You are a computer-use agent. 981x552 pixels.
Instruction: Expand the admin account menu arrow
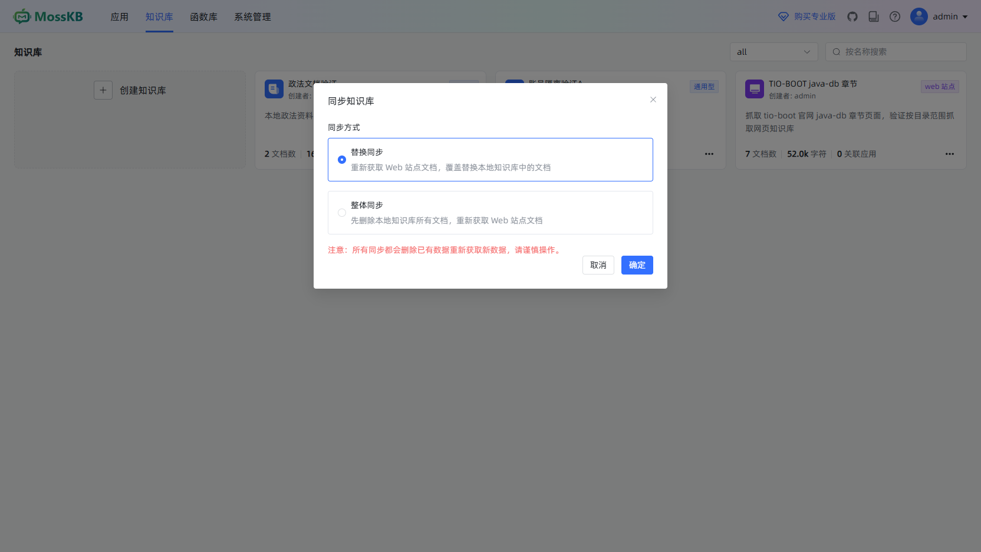pos(965,17)
